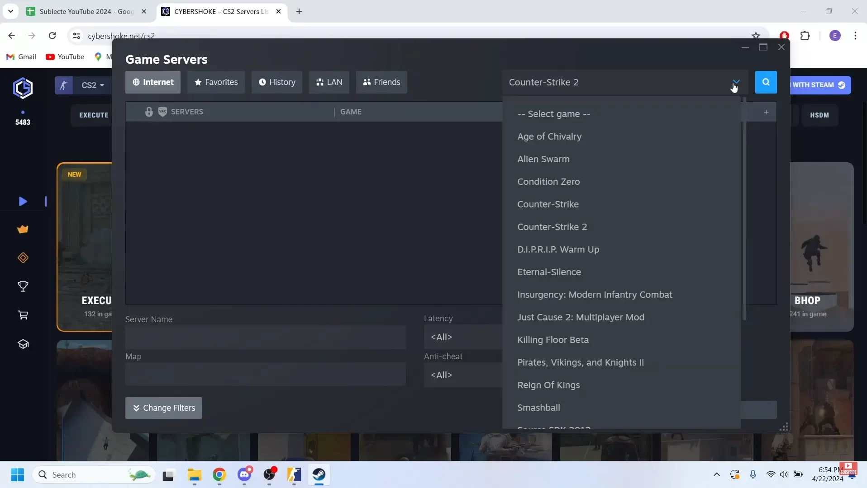Choose Condition Zero in game list
867x488 pixels.
pyautogui.click(x=621, y=182)
